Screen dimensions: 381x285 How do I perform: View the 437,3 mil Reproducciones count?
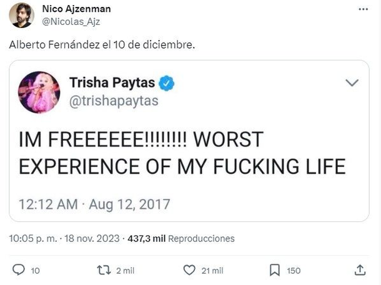pos(181,238)
